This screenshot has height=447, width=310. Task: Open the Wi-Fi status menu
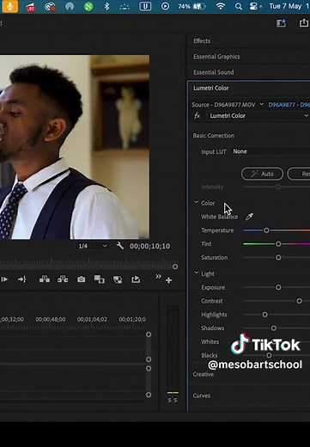coord(220,6)
